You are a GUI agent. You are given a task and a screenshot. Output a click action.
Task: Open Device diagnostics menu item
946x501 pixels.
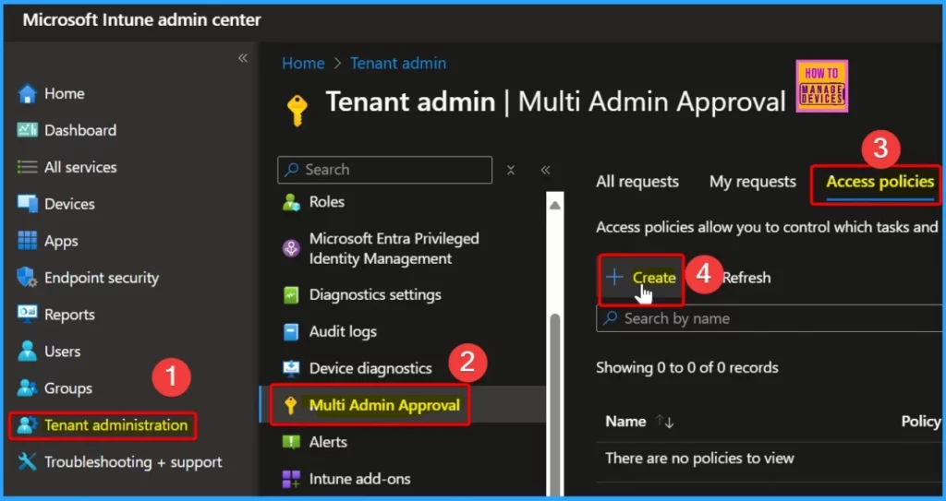click(370, 368)
